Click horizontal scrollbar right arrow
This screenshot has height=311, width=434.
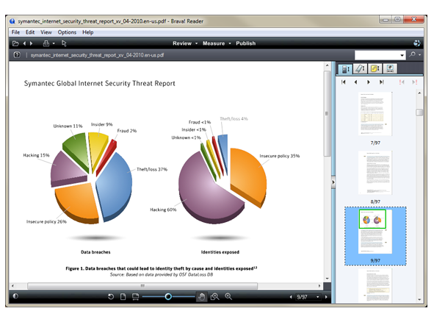coord(319,286)
